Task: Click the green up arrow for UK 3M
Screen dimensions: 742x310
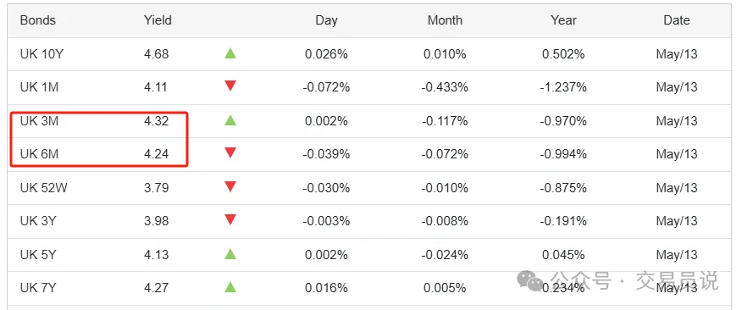Action: [230, 120]
